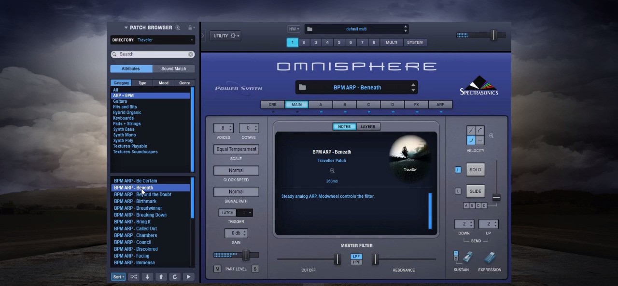Select LPF master filter mode
The width and height of the screenshot is (618, 286).
(356, 257)
